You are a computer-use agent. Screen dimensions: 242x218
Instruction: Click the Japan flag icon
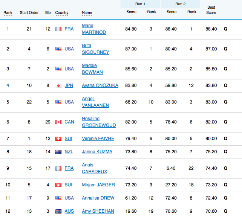pyautogui.click(x=58, y=85)
